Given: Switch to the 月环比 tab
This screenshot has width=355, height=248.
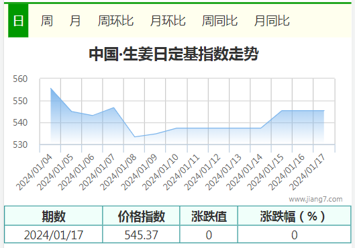Looking at the screenshot, I should [x=168, y=21].
